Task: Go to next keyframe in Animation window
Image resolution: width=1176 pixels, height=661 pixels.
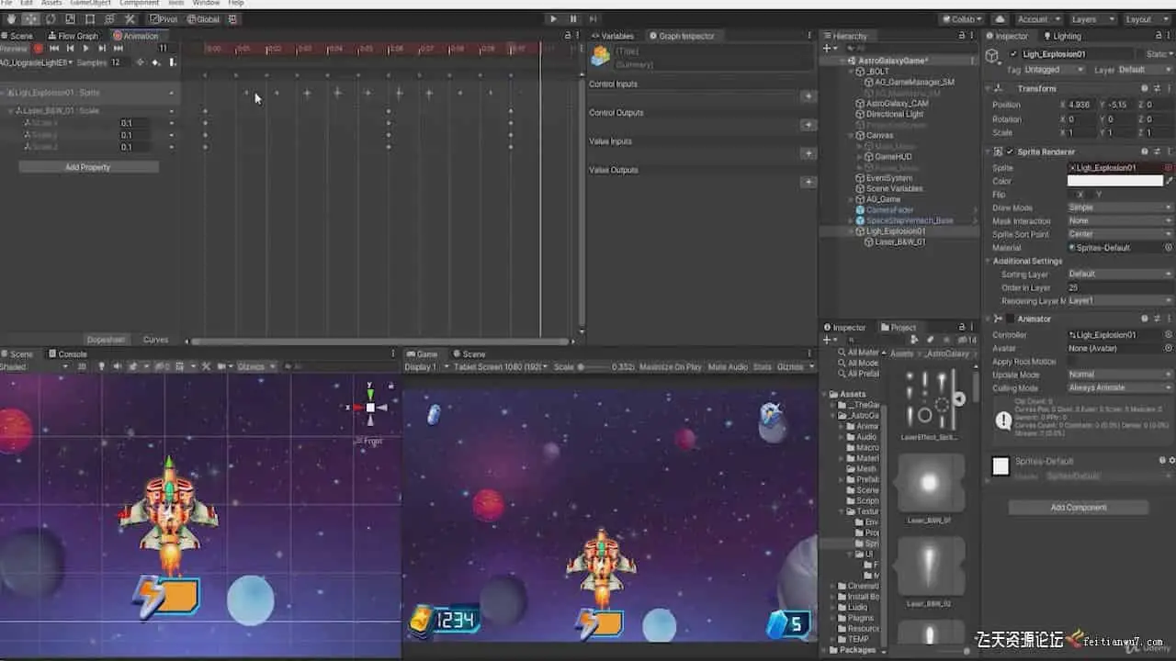Action: pos(102,48)
